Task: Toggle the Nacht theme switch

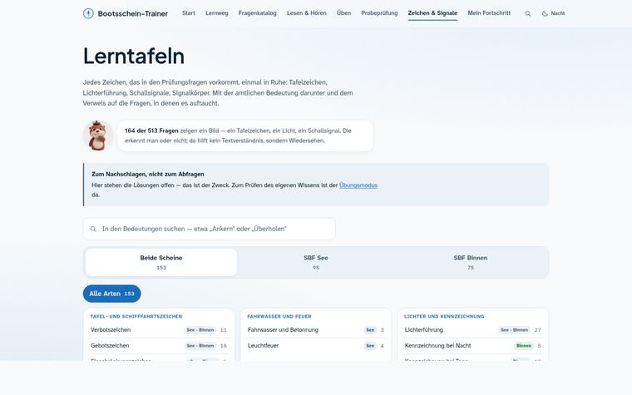Action: tap(553, 13)
